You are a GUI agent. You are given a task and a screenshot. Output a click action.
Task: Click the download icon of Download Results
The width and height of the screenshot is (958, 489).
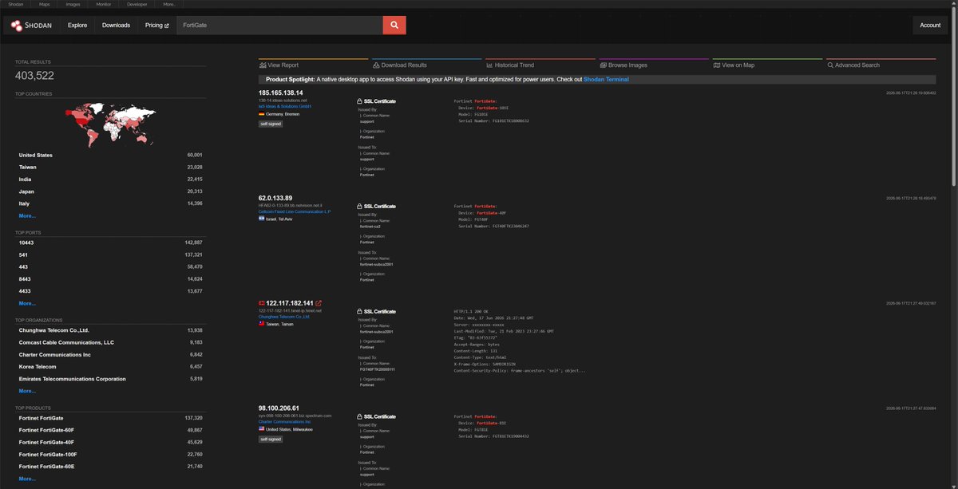tap(376, 65)
